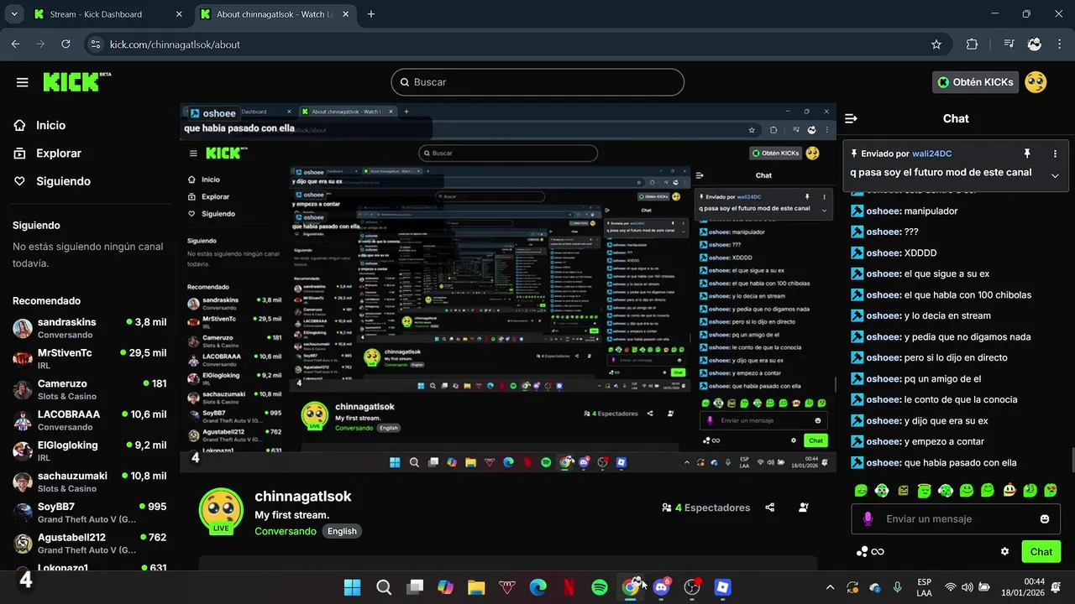Open the Chrome three-dot menu
This screenshot has width=1075, height=604.
click(1059, 44)
